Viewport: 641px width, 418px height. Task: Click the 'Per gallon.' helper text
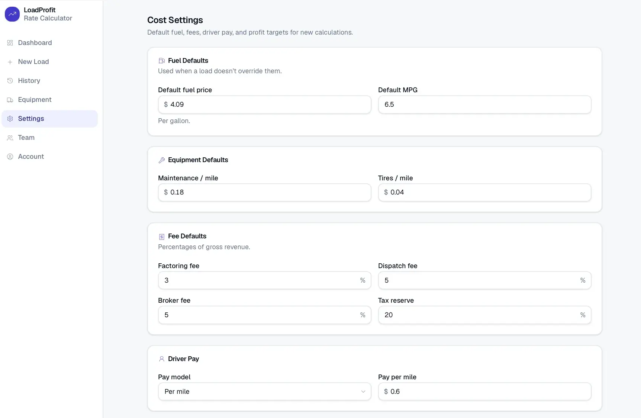[x=174, y=121]
